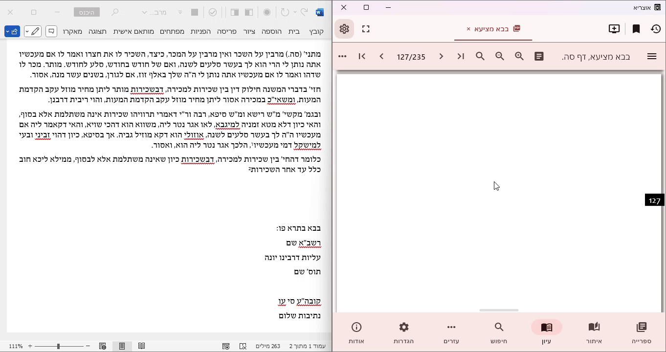Insert a comment using Word's comment icon
This screenshot has height=352, width=666.
51,31
